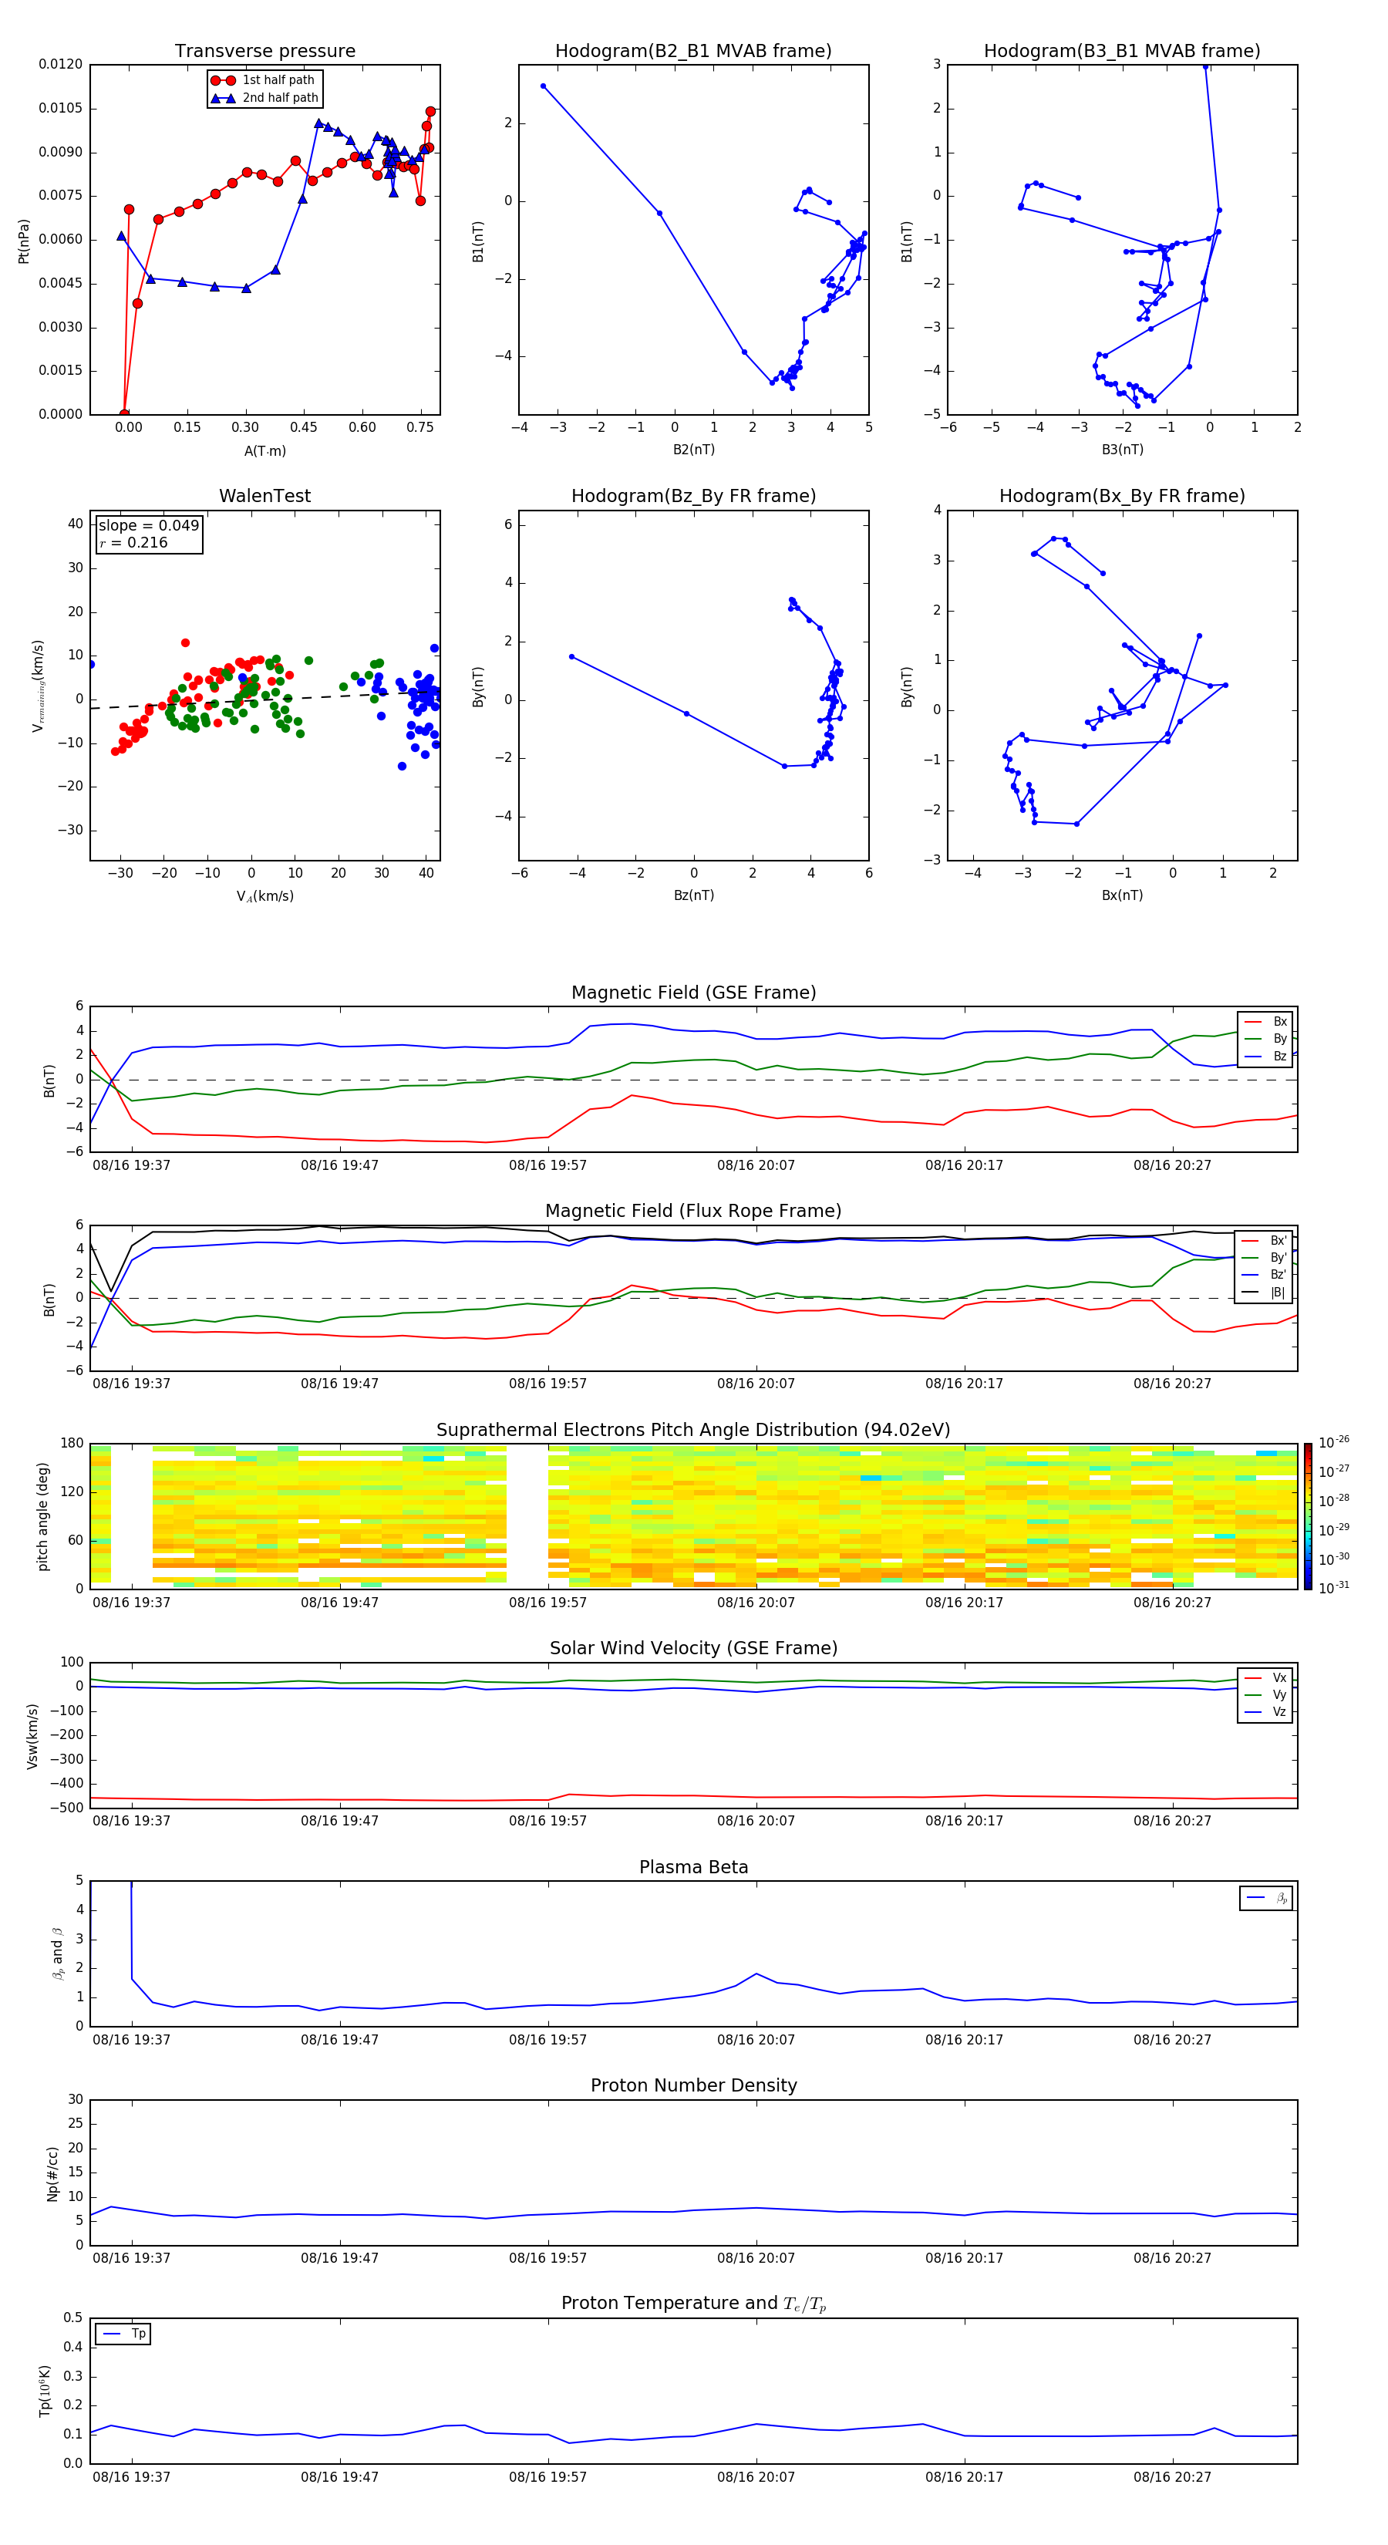
Task: Click the "Bx'" legend entry in Flux Rope plot
Action: [1265, 1241]
